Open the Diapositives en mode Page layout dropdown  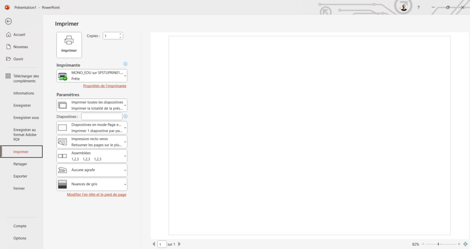point(92,128)
